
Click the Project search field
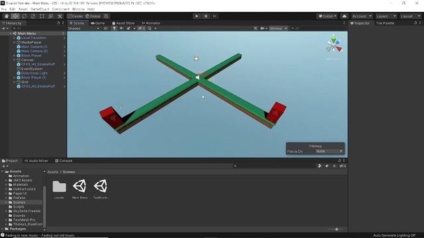coord(274,166)
